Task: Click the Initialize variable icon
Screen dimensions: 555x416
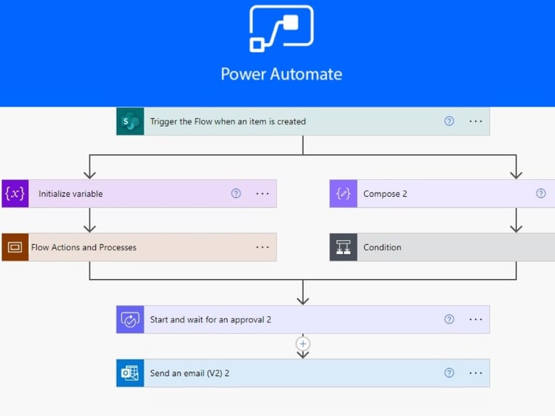Action: click(x=16, y=194)
